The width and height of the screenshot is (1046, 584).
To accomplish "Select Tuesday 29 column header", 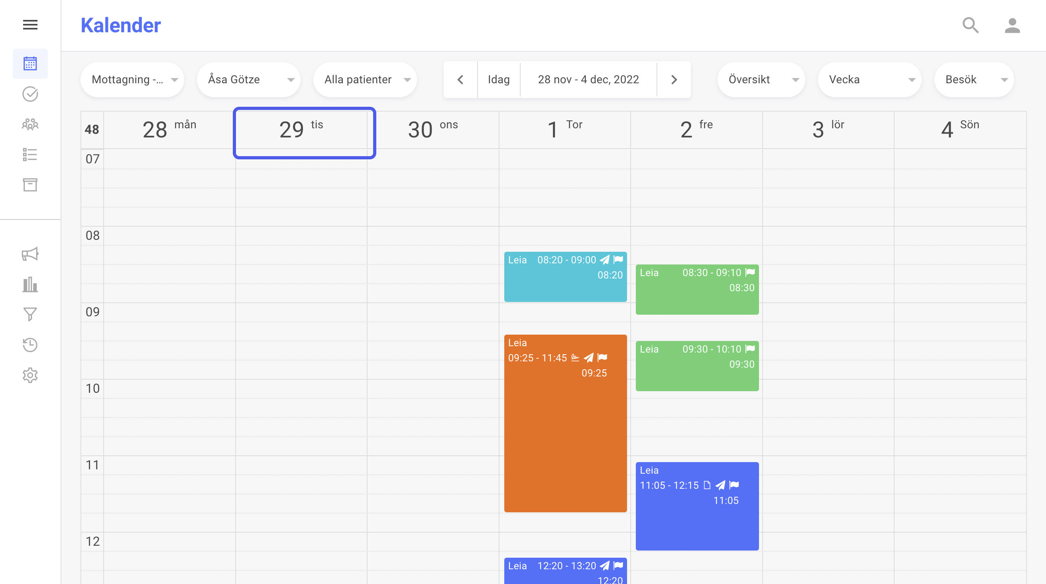I will pyautogui.click(x=301, y=130).
